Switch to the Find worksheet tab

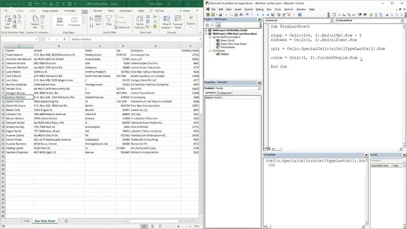(27, 221)
